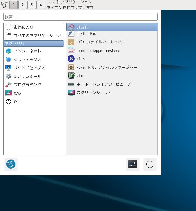Switch to workspace 2

pos(23,5)
